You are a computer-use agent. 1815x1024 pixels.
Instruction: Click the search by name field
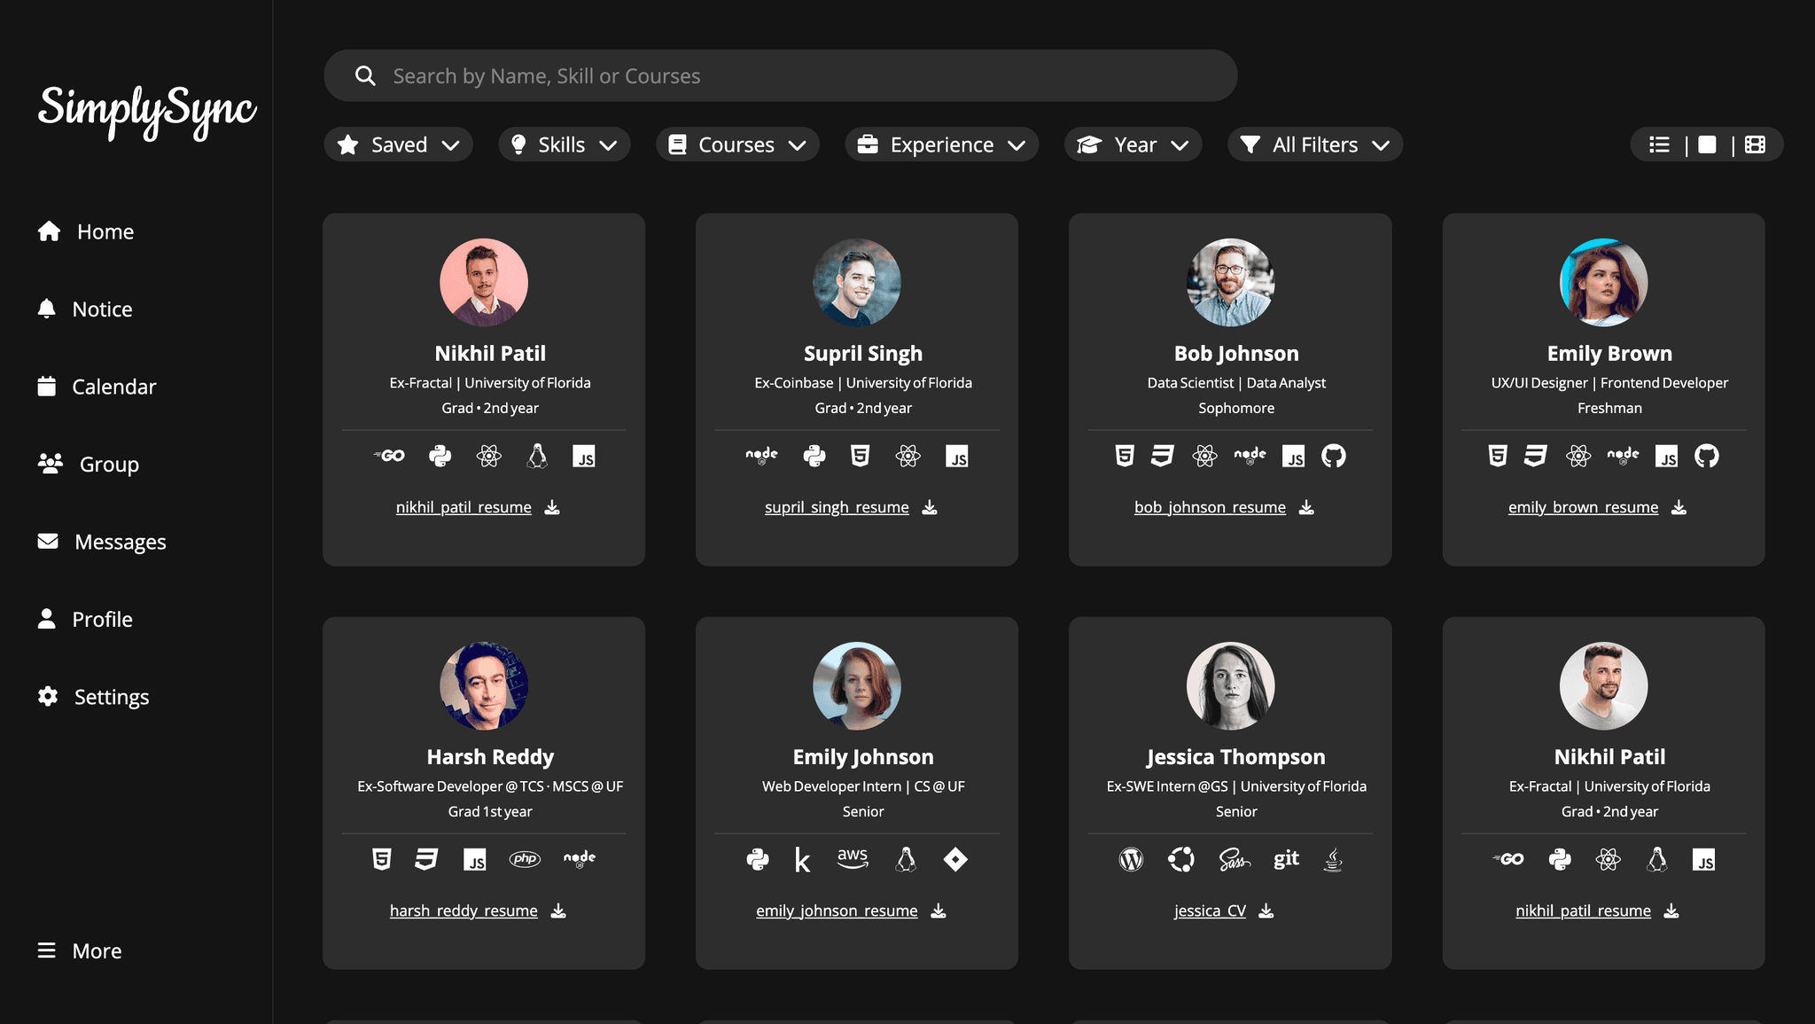tap(780, 75)
